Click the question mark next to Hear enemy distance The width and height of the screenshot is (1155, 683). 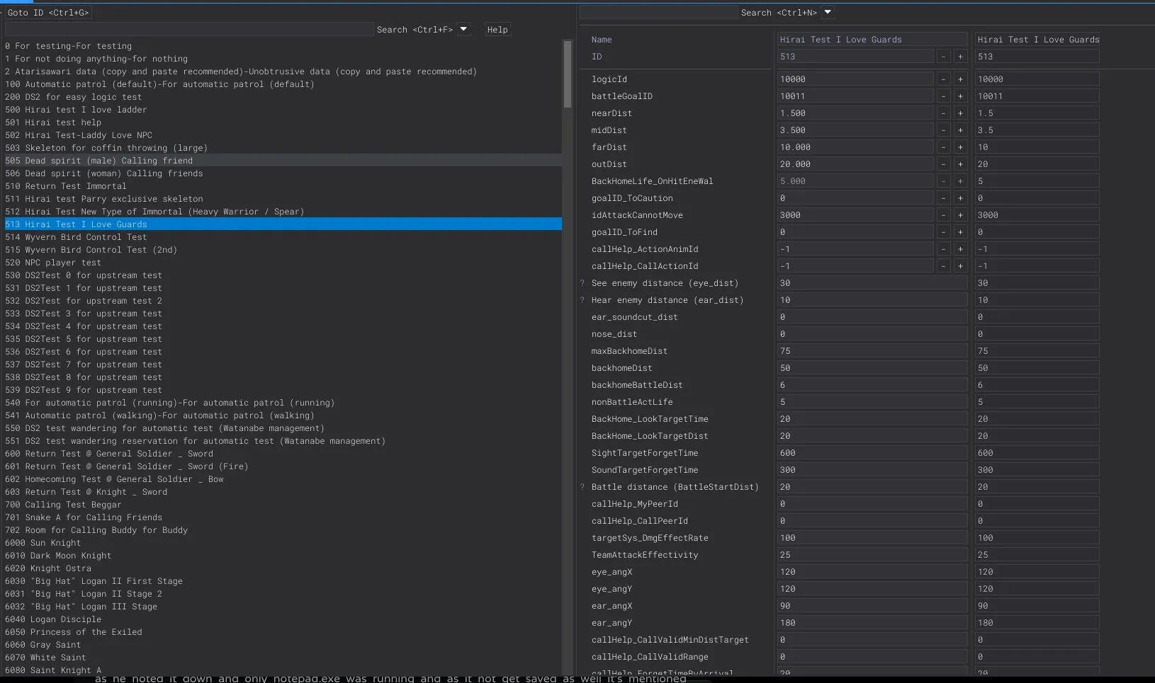pos(582,300)
